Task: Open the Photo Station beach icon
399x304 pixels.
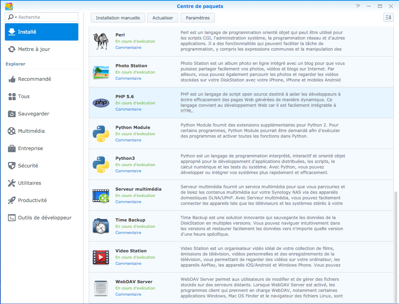Action: (101, 72)
